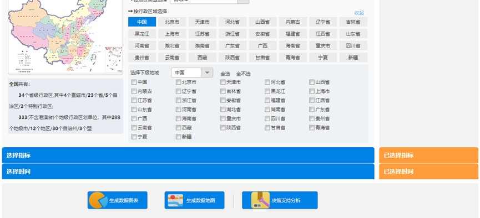The image size is (480, 218).
Task: Select the 浙江省 region button
Action: [x=233, y=34]
